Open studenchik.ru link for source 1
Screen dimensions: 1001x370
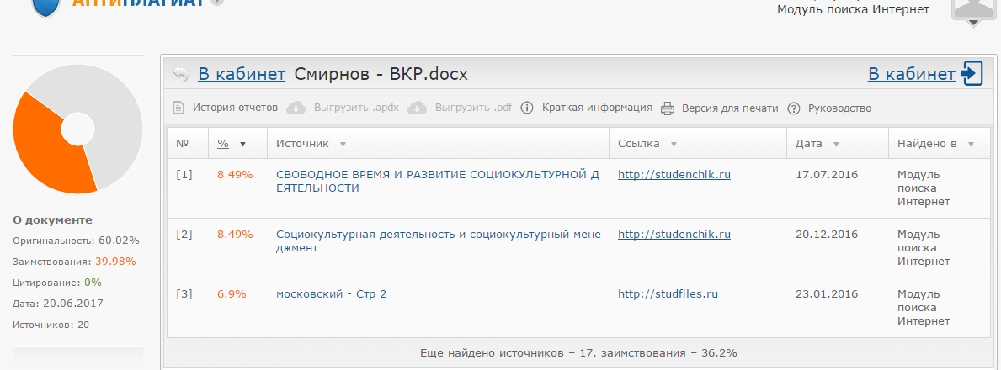(x=674, y=175)
